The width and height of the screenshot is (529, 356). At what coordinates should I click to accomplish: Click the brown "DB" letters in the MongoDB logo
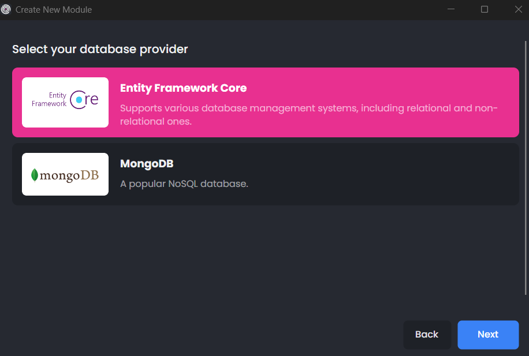[x=89, y=175]
